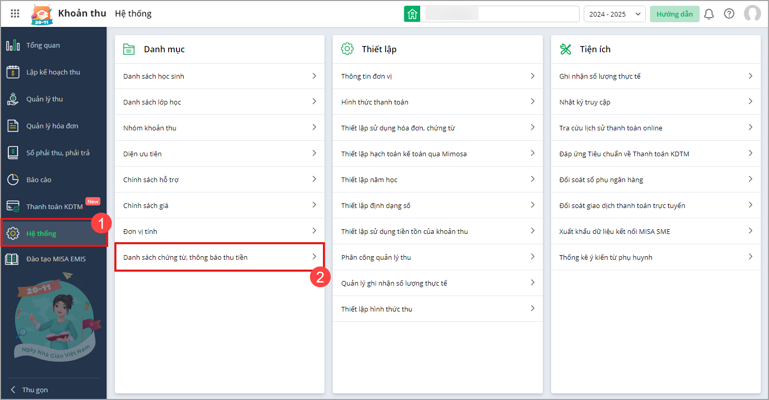
Task: Click the notification bell icon
Action: (x=709, y=14)
